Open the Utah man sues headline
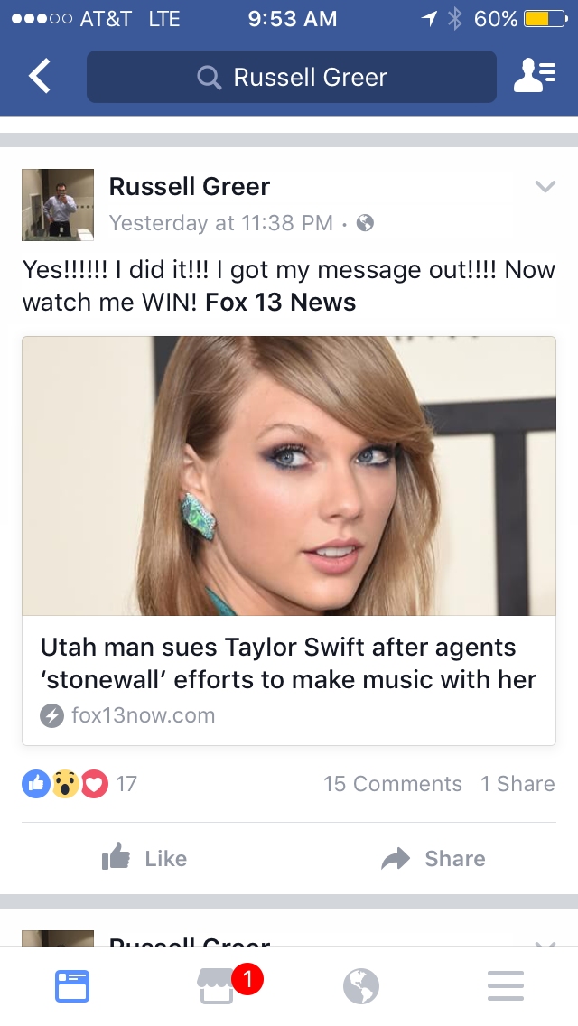Screen dimensions: 578x1026 pyautogui.click(x=288, y=663)
